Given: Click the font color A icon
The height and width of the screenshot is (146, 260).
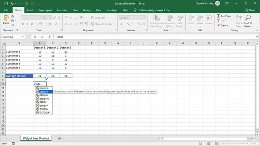Looking at the screenshot, I should point(56,24).
